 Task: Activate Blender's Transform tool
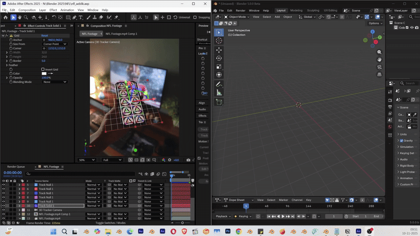219,75
